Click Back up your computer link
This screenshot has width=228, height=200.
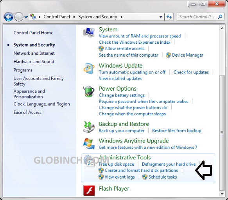click(122, 130)
